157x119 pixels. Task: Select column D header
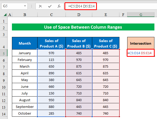[x=79, y=15]
